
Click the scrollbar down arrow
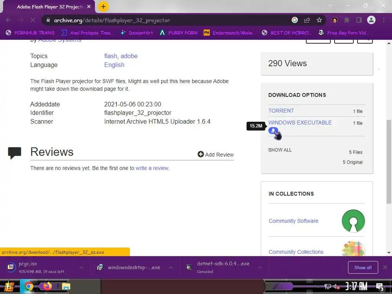click(389, 253)
